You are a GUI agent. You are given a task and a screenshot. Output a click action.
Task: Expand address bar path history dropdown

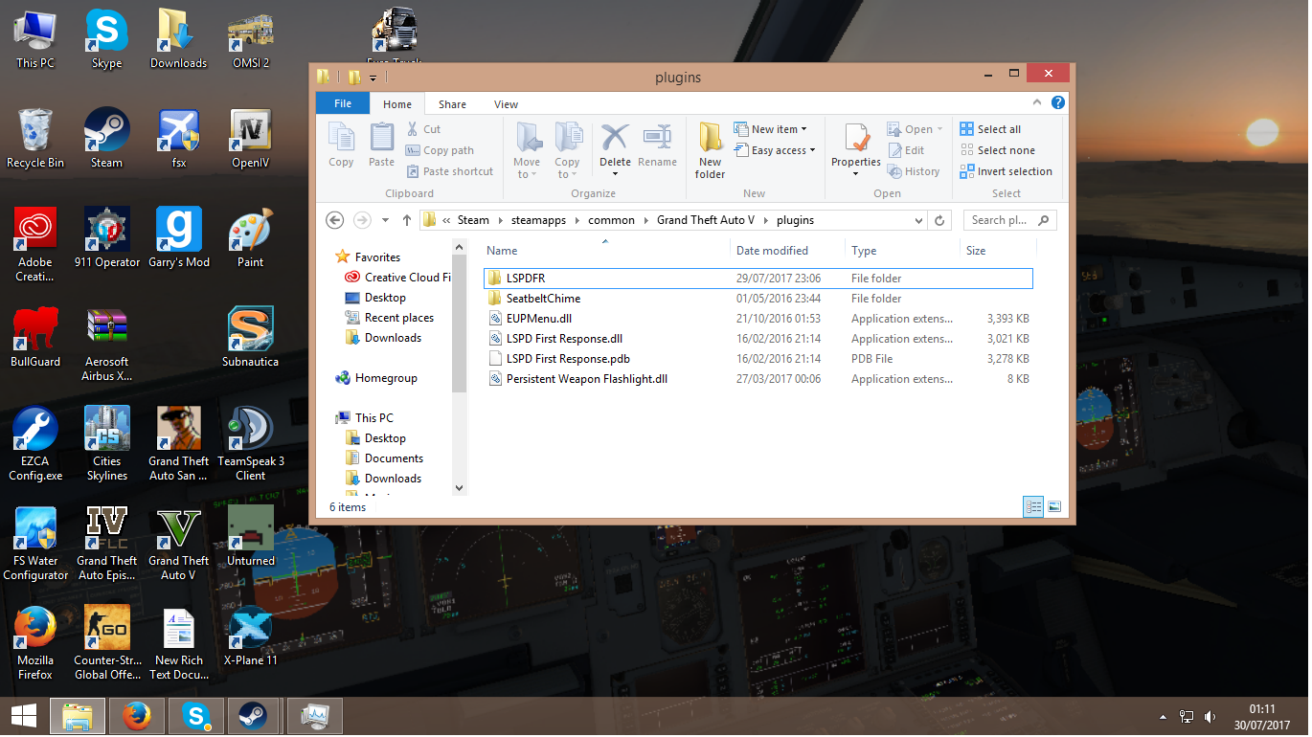[x=919, y=220]
